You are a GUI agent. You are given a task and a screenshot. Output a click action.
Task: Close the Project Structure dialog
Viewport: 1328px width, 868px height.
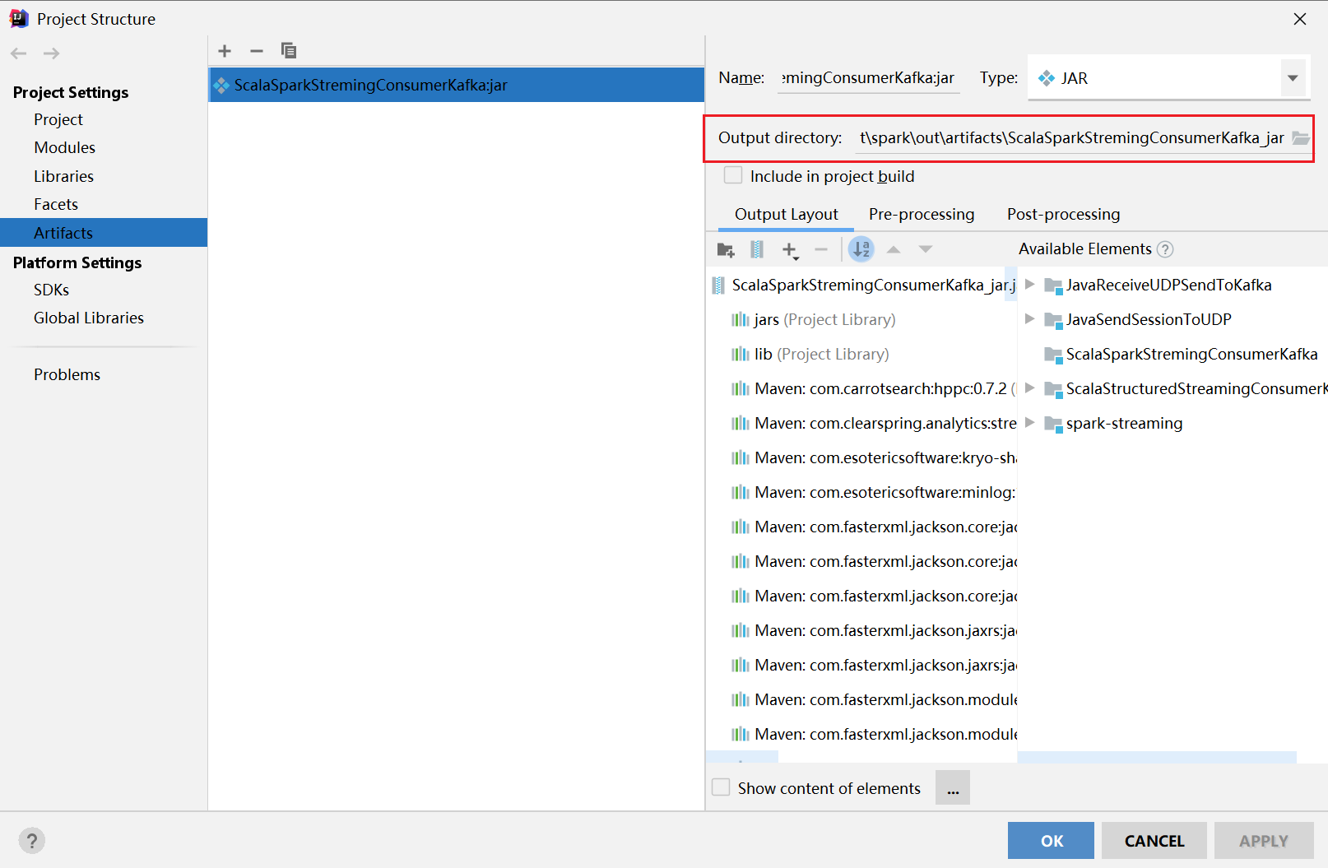tap(1300, 19)
